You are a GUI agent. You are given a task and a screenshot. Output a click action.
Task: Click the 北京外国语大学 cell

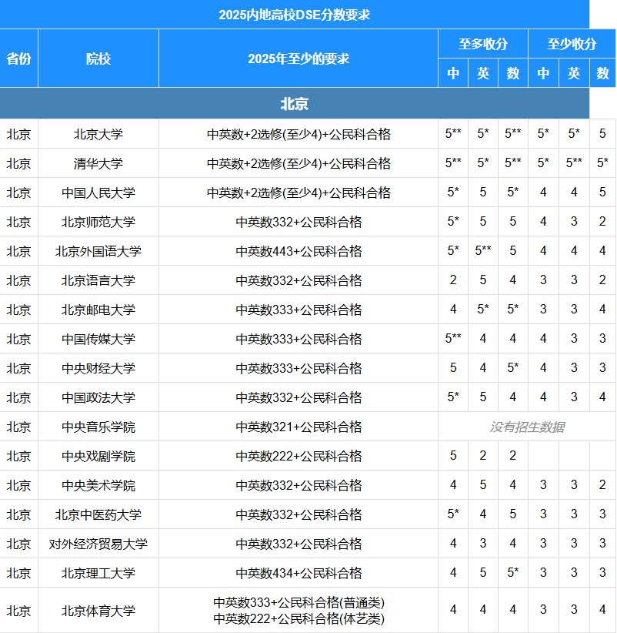pos(98,251)
